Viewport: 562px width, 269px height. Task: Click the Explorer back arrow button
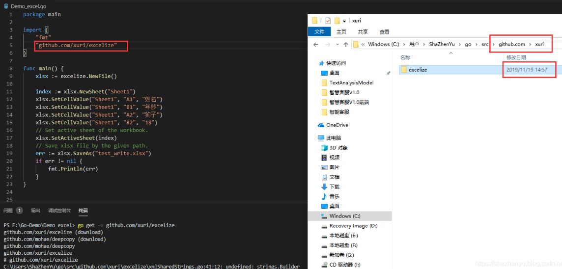click(315, 44)
